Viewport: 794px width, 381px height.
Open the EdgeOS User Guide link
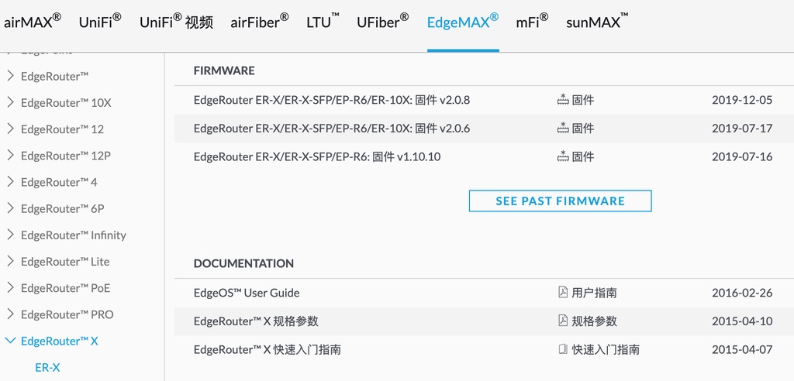click(x=247, y=293)
